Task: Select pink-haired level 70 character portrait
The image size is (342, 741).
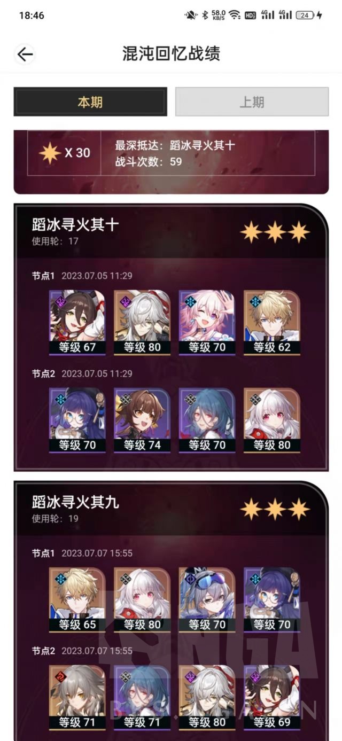Action: [207, 323]
